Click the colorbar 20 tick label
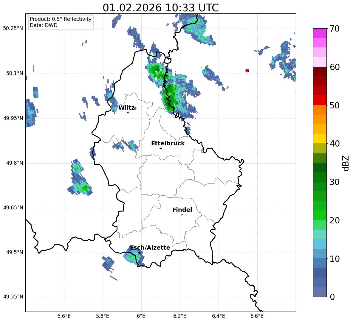The width and height of the screenshot is (353, 322). pyautogui.click(x=335, y=220)
